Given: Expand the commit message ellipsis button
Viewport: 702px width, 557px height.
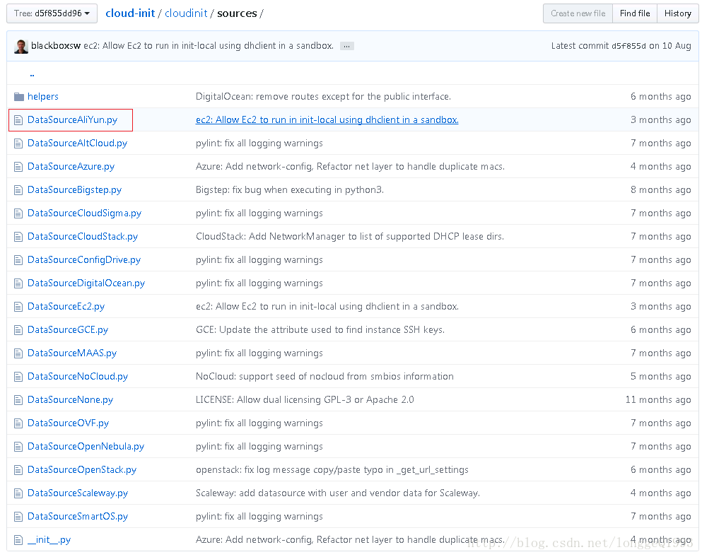Looking at the screenshot, I should coord(346,46).
